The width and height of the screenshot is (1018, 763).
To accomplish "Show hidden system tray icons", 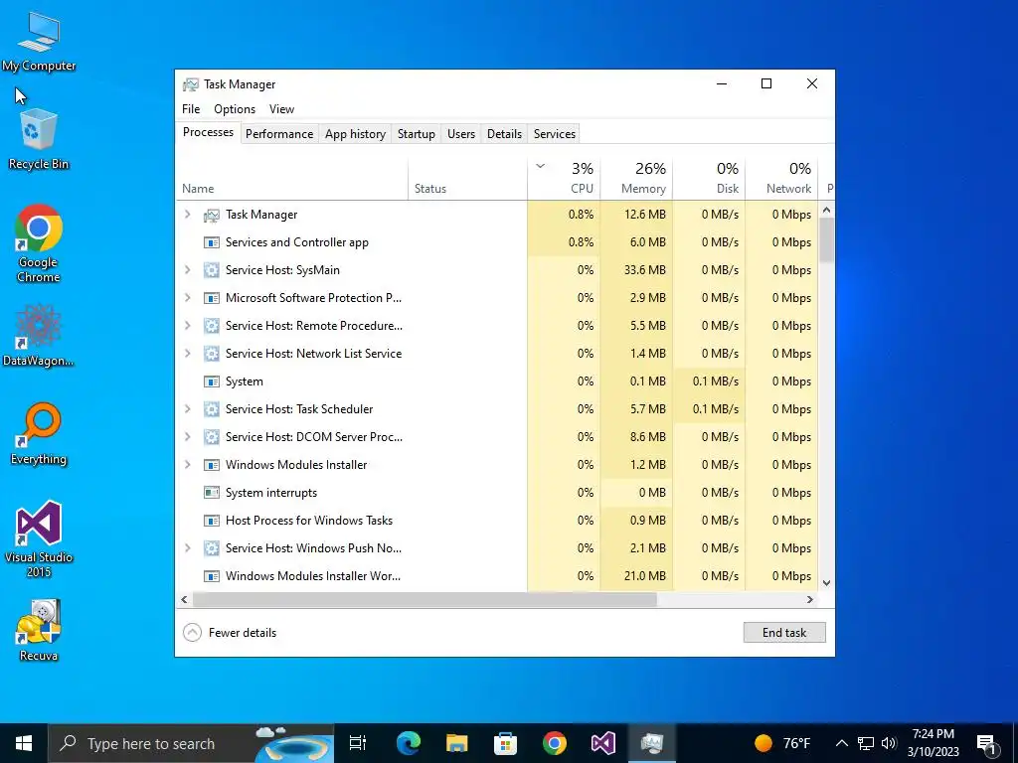I will (x=841, y=743).
